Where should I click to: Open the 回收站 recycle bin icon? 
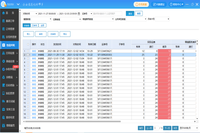coord(3,77)
